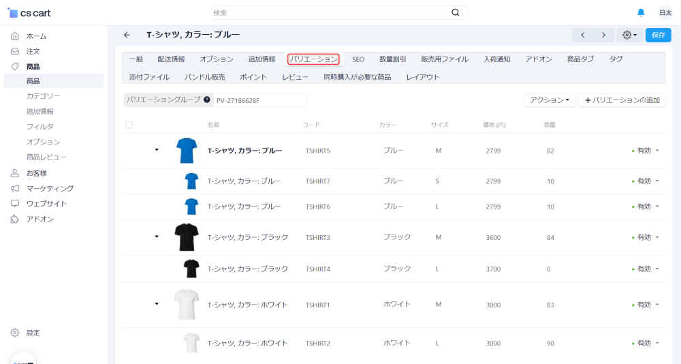681x364 pixels.
Task: Click the ホーム house icon in sidebar
Action: coord(15,36)
